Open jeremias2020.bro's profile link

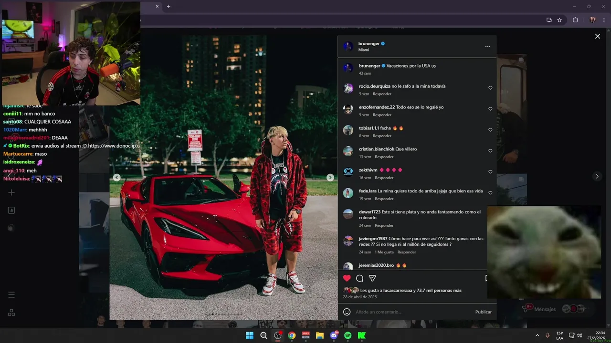pos(376,265)
